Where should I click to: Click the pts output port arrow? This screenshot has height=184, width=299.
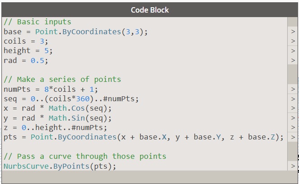tap(293, 137)
